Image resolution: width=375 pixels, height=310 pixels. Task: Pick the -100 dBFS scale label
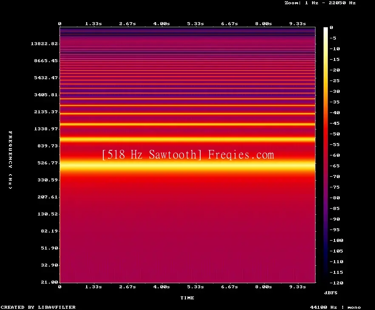336,240
